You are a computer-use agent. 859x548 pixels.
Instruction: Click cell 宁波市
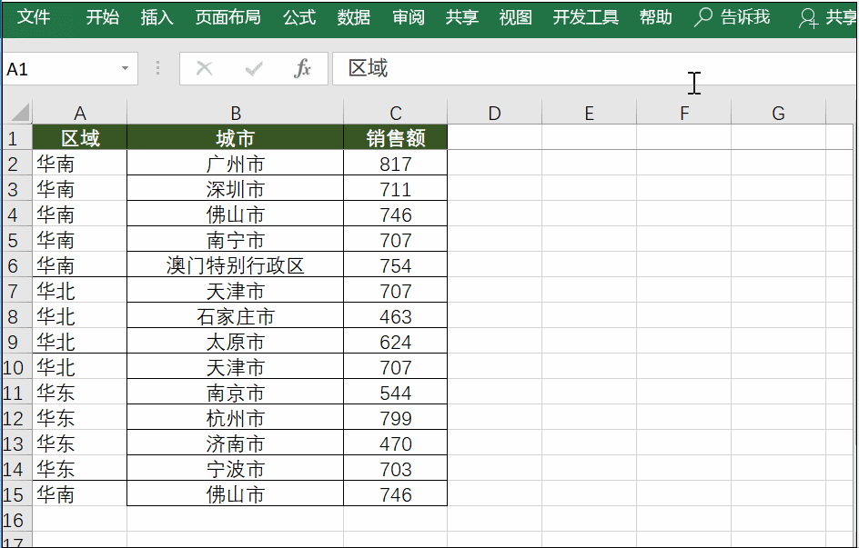(x=236, y=469)
